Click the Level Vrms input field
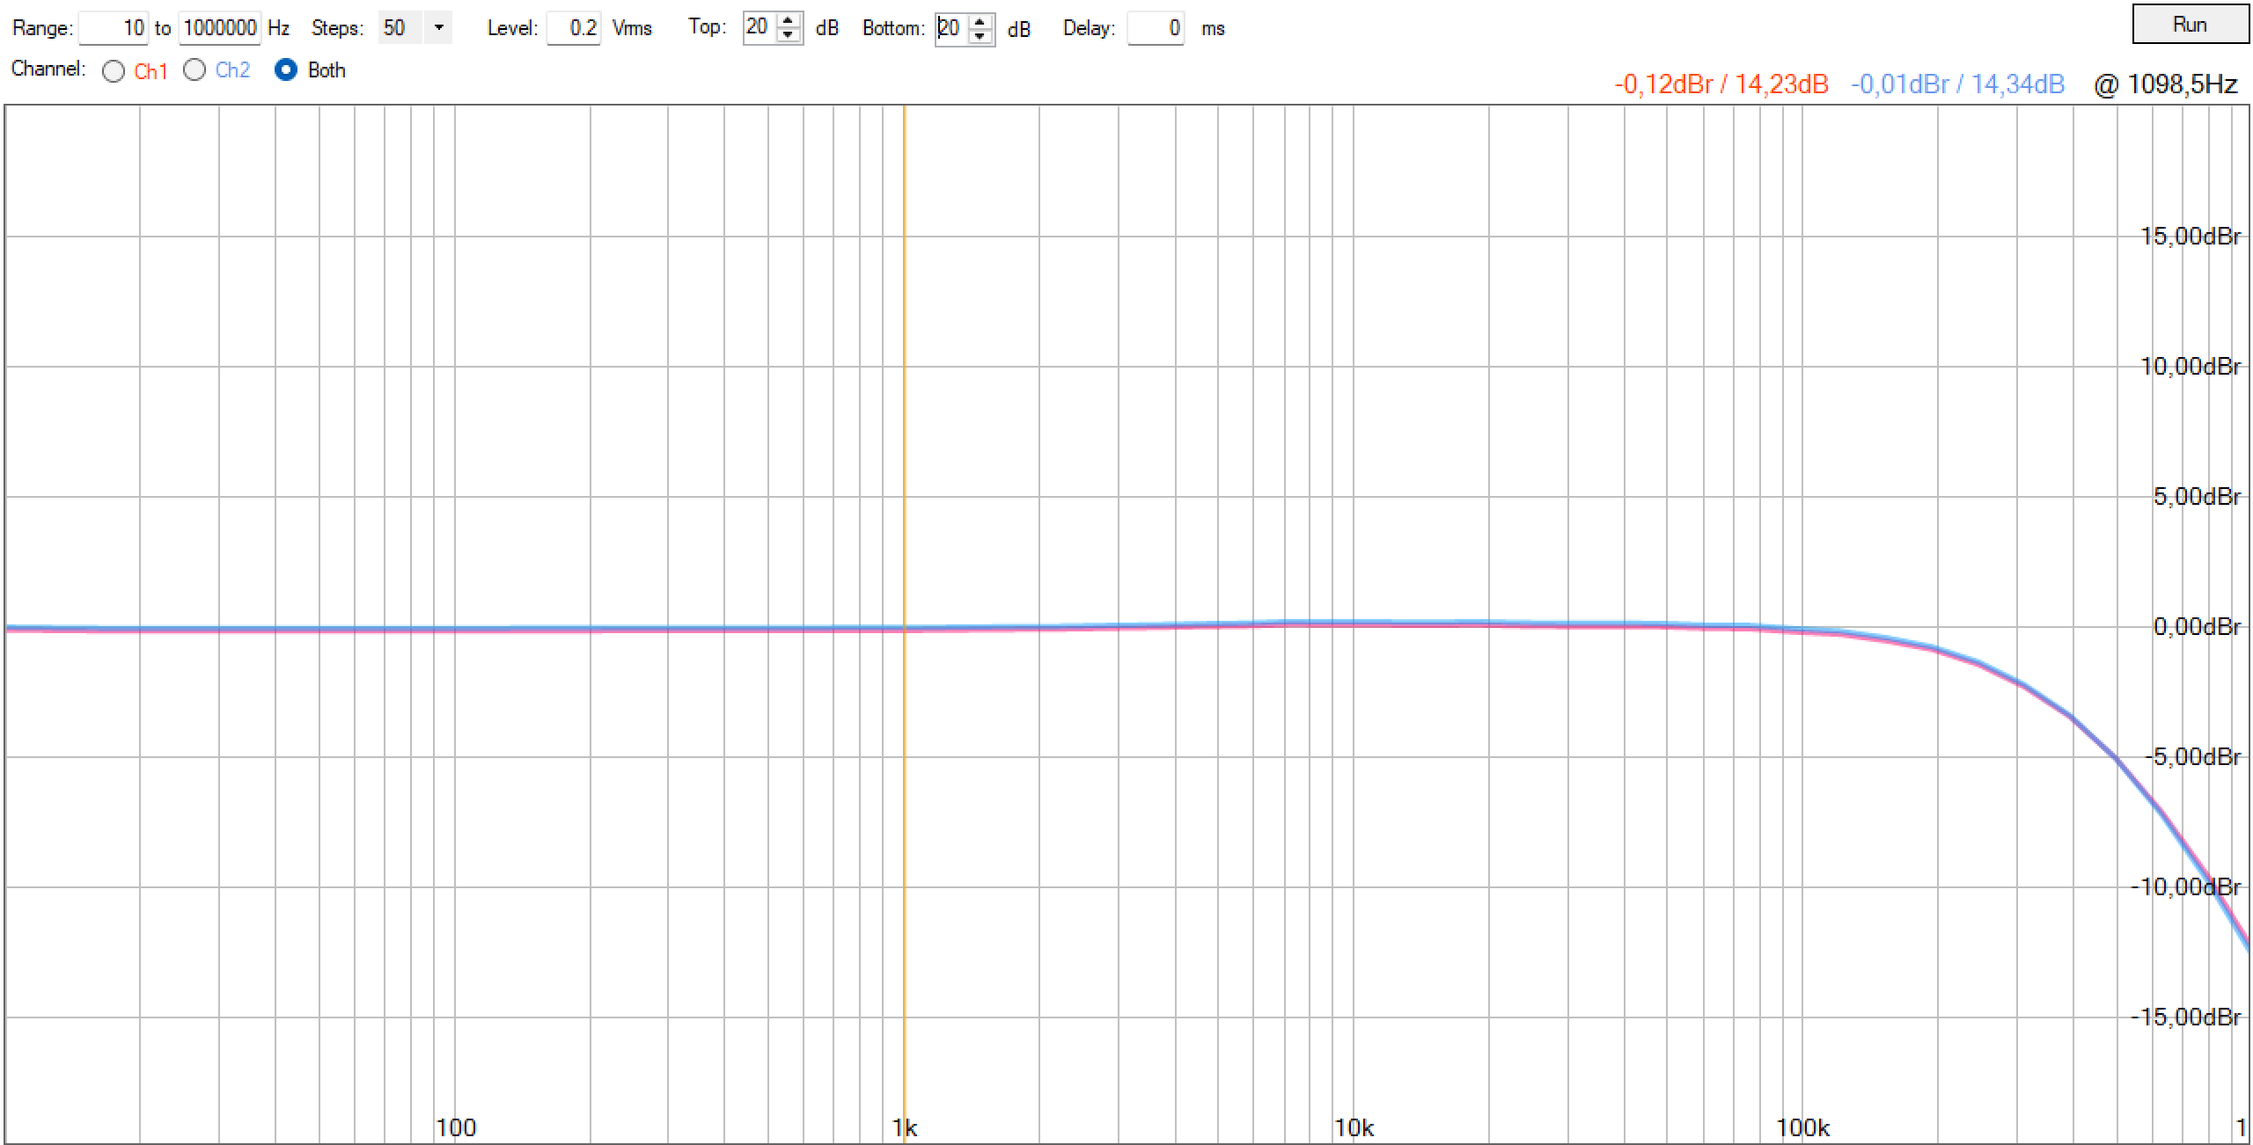2253x1145 pixels. click(x=573, y=28)
